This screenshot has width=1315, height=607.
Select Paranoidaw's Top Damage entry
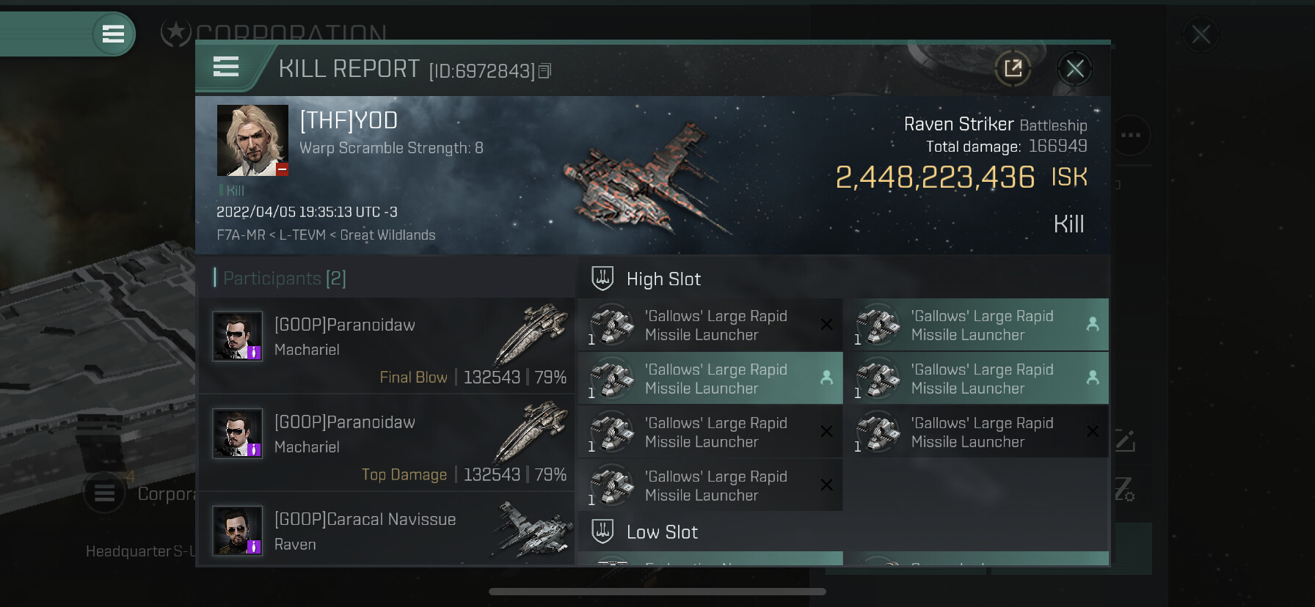[x=387, y=443]
